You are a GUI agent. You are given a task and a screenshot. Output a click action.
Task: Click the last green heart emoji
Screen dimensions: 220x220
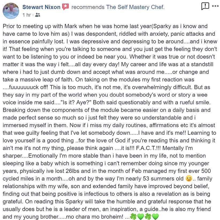coord(155,217)
